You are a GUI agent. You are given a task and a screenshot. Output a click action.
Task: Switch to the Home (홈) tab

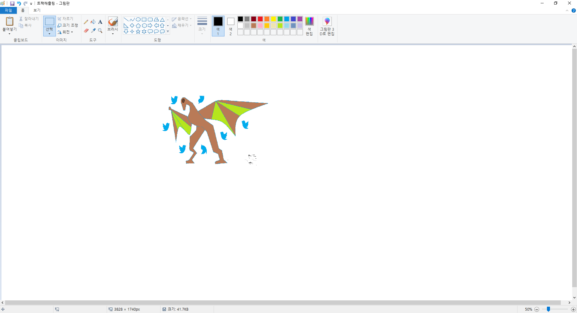coord(23,11)
